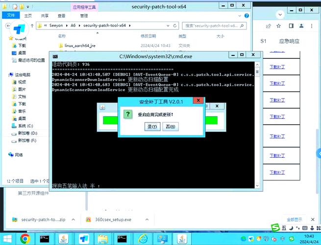Viewport: 321px width, 245px height.
Task: Click the green progress bar
Action: point(211,120)
